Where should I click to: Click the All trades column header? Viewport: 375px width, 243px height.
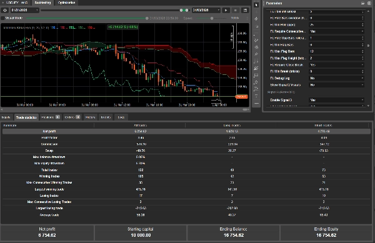(140, 125)
